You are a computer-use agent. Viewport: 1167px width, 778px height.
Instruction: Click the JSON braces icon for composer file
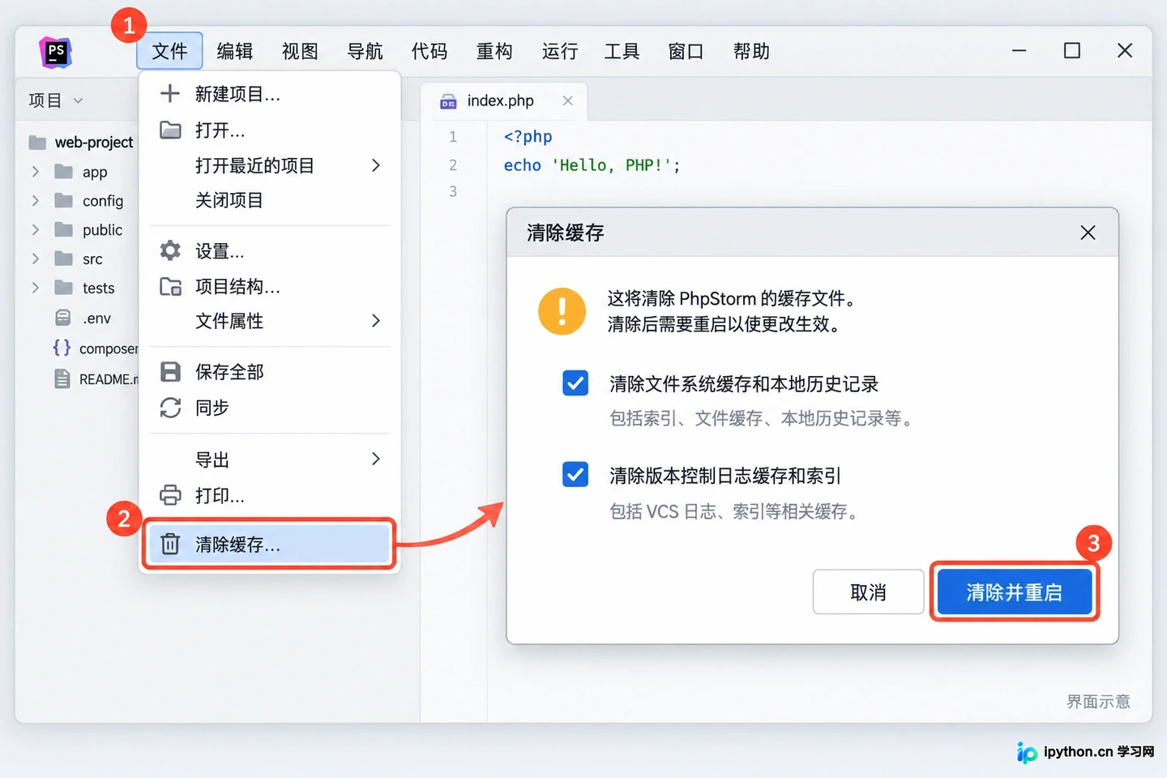pyautogui.click(x=62, y=348)
